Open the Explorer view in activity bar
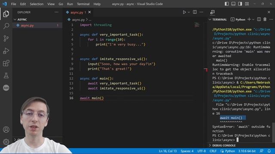The height and width of the screenshot is (154, 275). pos(6,14)
